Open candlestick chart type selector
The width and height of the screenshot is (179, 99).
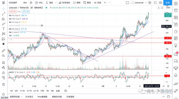(x=31, y=3)
